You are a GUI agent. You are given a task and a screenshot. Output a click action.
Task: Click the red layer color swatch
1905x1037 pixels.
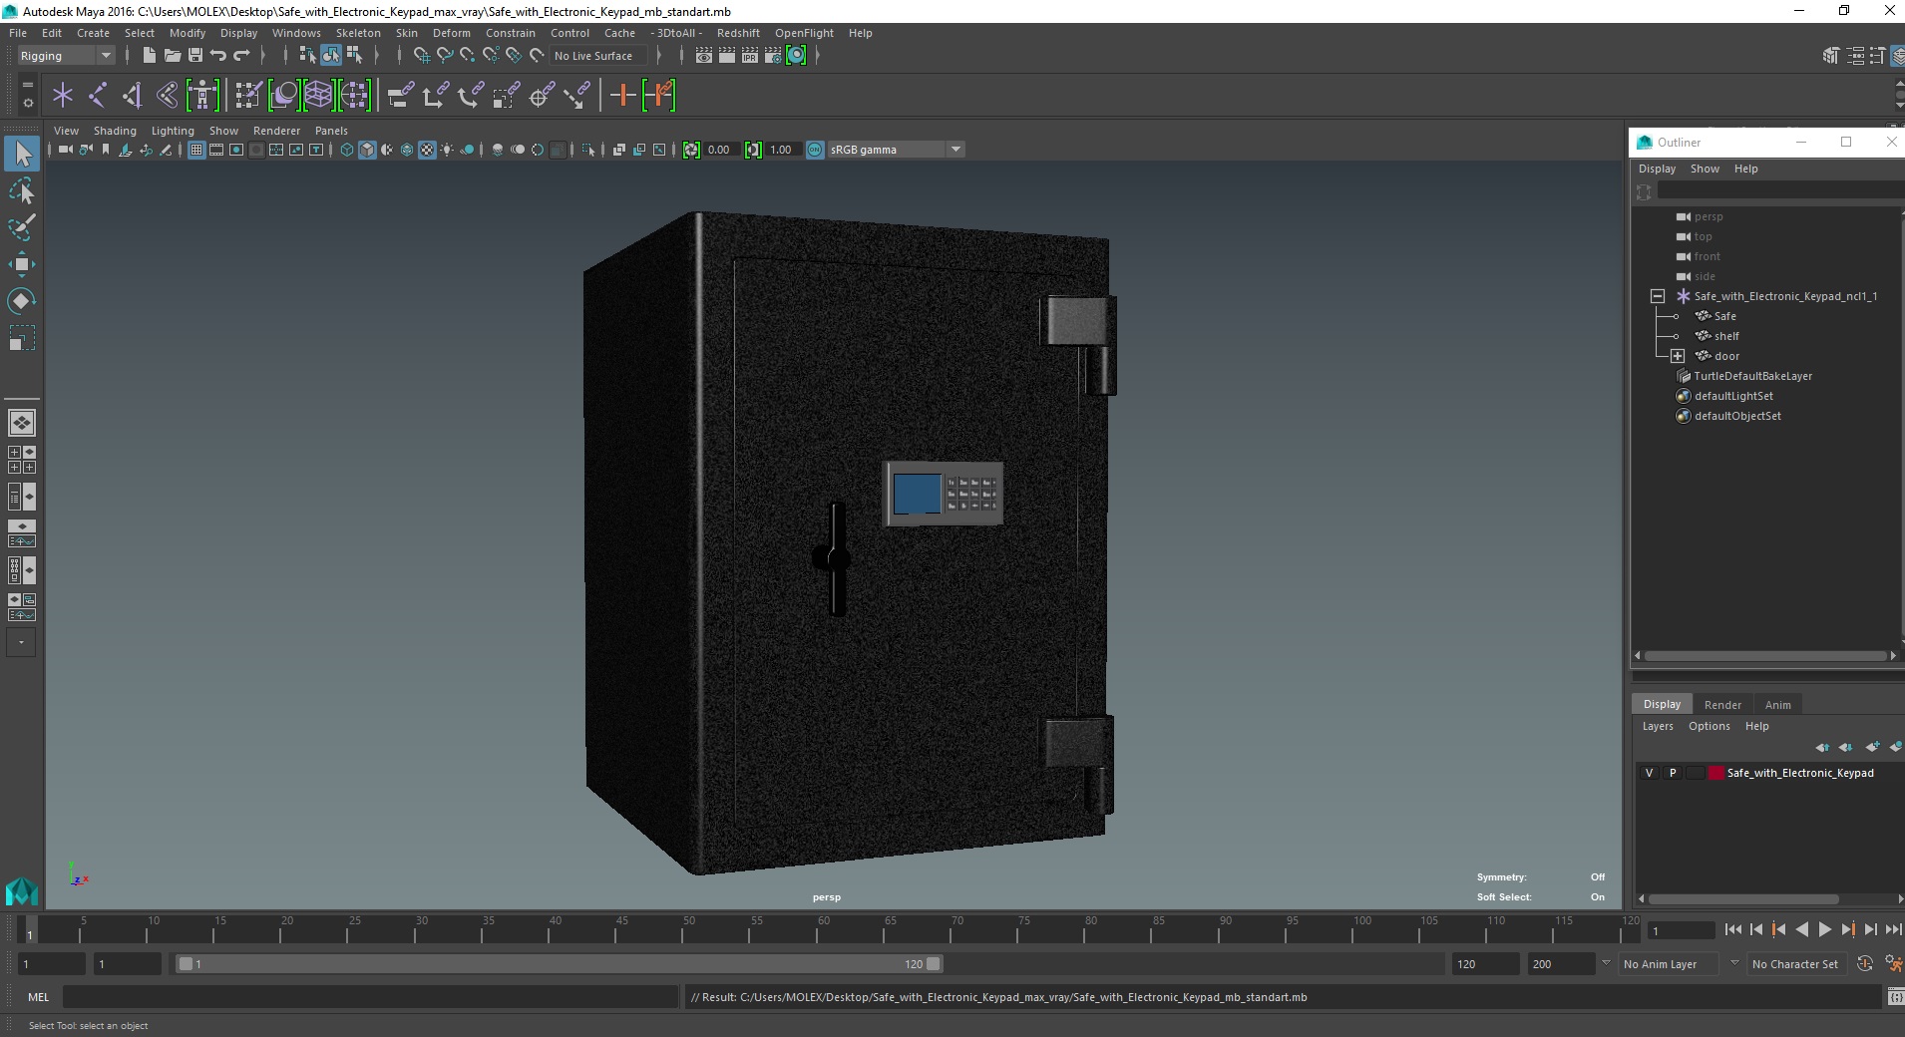click(1715, 773)
